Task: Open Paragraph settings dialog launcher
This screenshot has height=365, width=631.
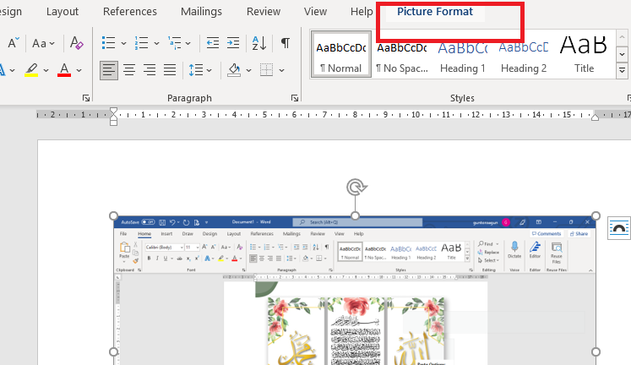Action: click(x=295, y=98)
